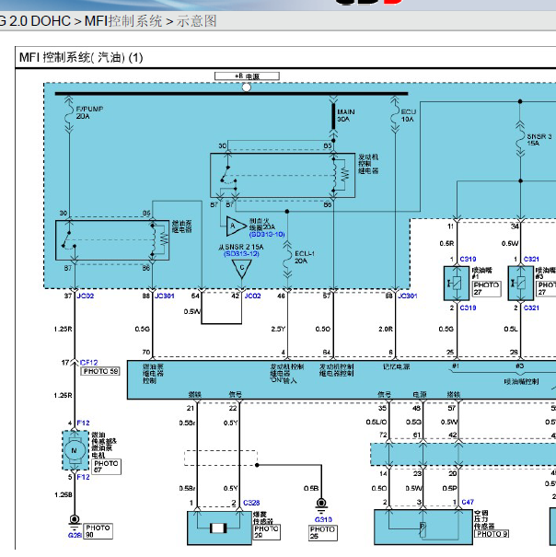Viewport: 556px width, 557px height.
Task: Click the MFI控制系统 breadcrumb
Action: click(x=123, y=21)
